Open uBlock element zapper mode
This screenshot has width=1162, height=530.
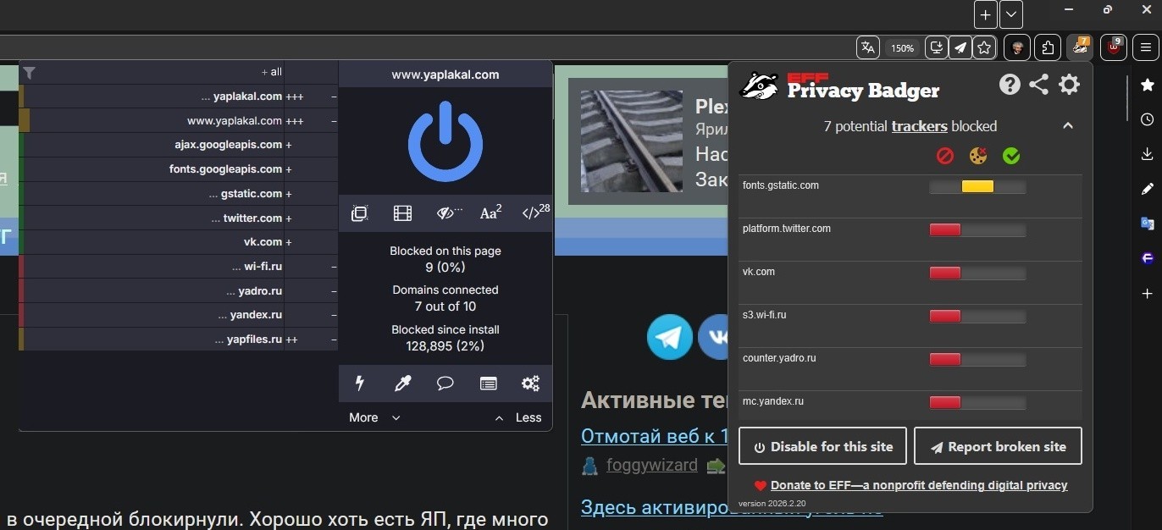pyautogui.click(x=359, y=384)
